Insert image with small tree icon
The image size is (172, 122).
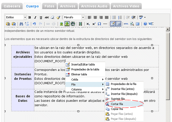click(61, 24)
